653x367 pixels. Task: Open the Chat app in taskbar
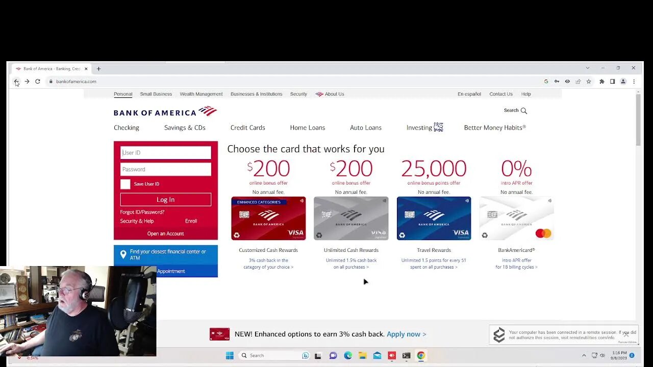pos(333,356)
